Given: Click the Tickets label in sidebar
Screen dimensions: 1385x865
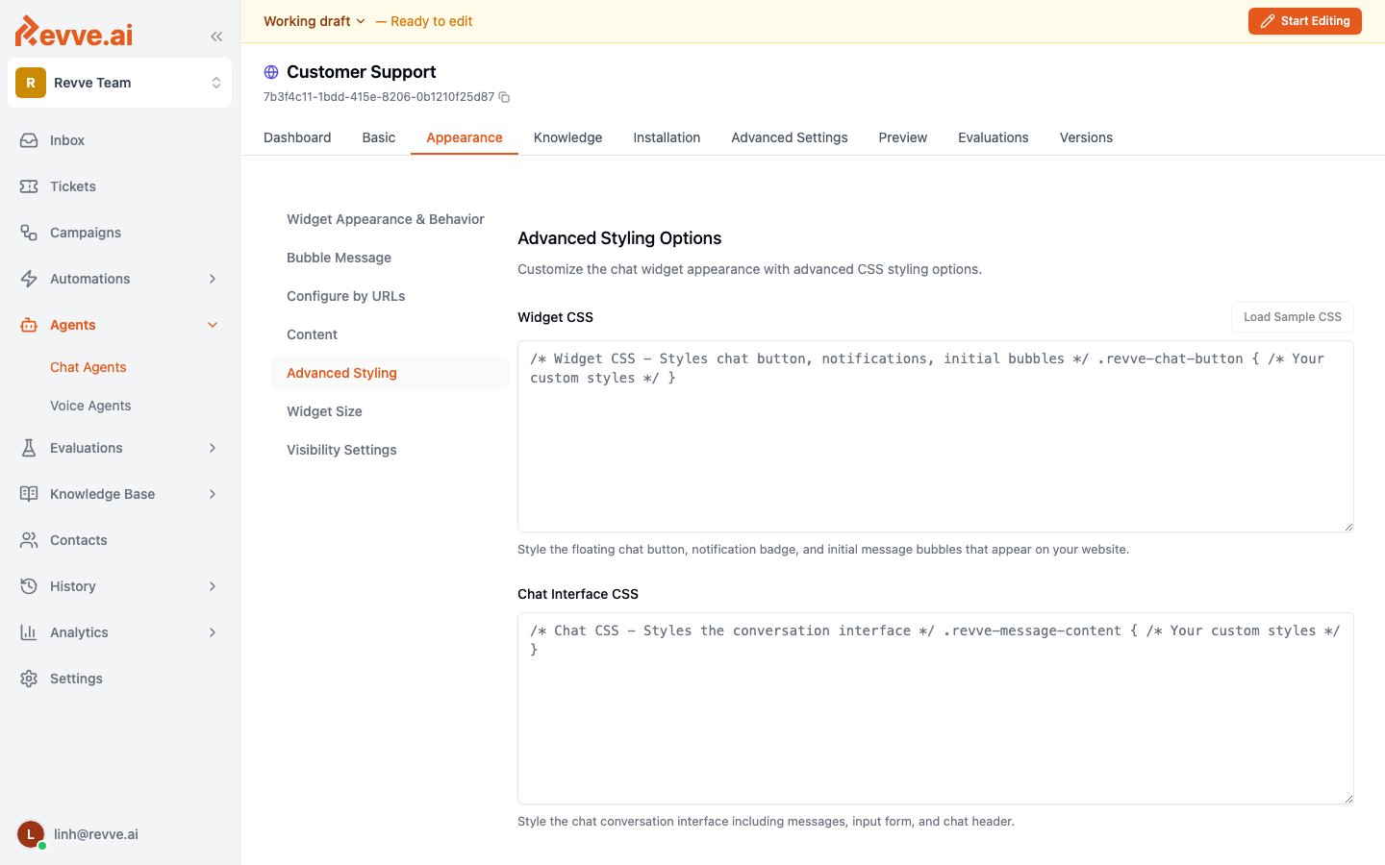Looking at the screenshot, I should 73,186.
